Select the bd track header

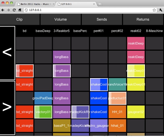25,31
